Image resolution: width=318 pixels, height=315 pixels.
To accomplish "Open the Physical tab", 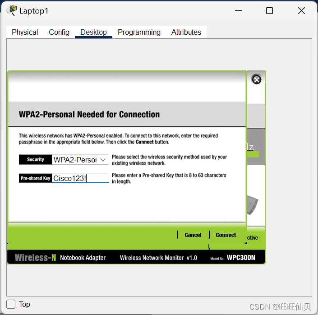I will (25, 32).
